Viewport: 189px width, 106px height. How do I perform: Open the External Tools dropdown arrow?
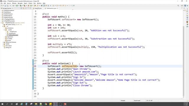tap(26, 6)
